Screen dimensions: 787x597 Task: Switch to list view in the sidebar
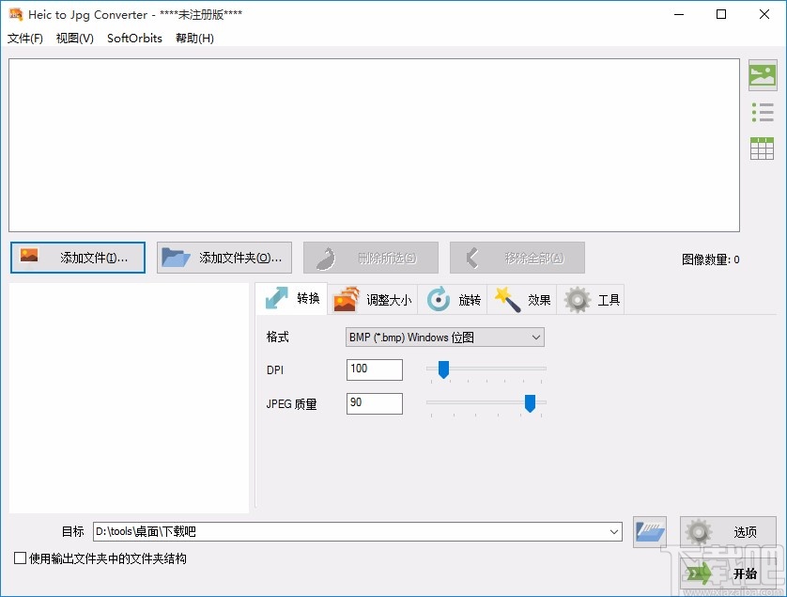click(x=763, y=111)
